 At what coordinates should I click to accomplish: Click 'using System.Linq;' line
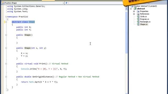[18, 9]
